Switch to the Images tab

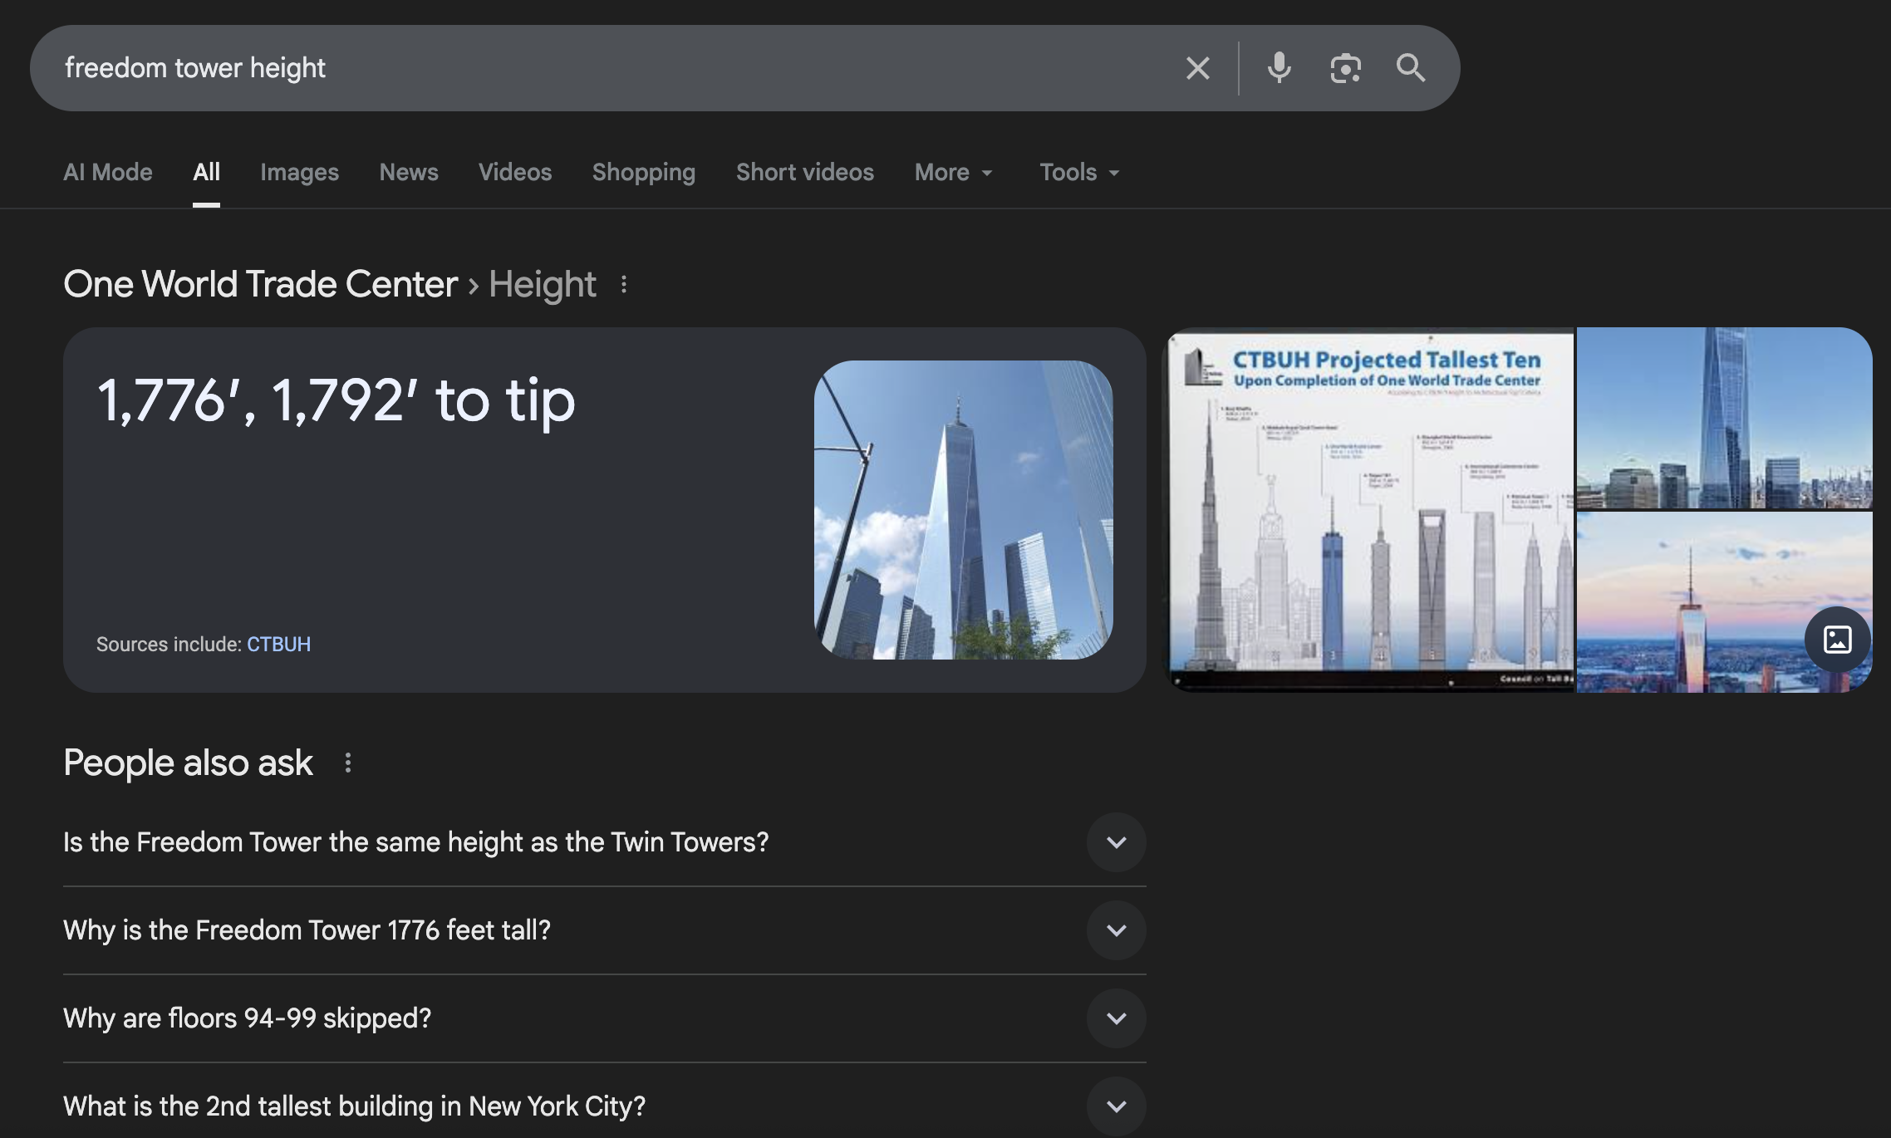[299, 172]
